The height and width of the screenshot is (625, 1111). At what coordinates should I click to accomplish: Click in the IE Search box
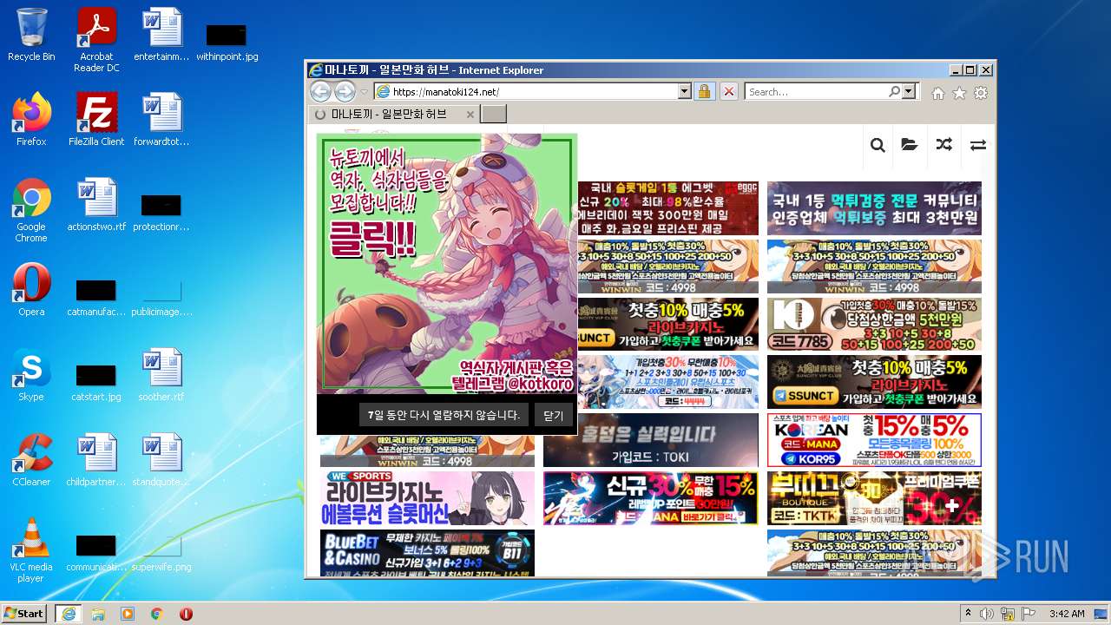point(816,91)
